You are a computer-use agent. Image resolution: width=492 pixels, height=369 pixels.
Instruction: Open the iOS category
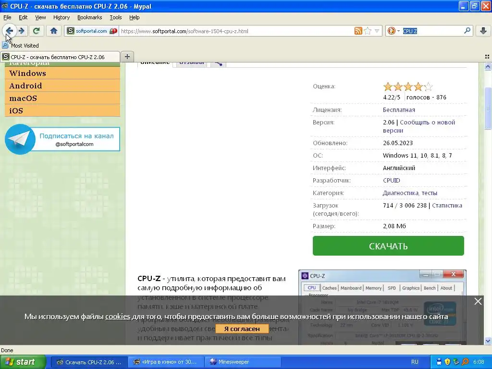point(62,111)
